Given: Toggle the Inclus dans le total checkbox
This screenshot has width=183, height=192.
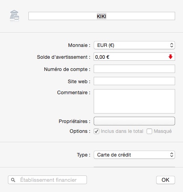Looking at the screenshot, I should (x=96, y=131).
